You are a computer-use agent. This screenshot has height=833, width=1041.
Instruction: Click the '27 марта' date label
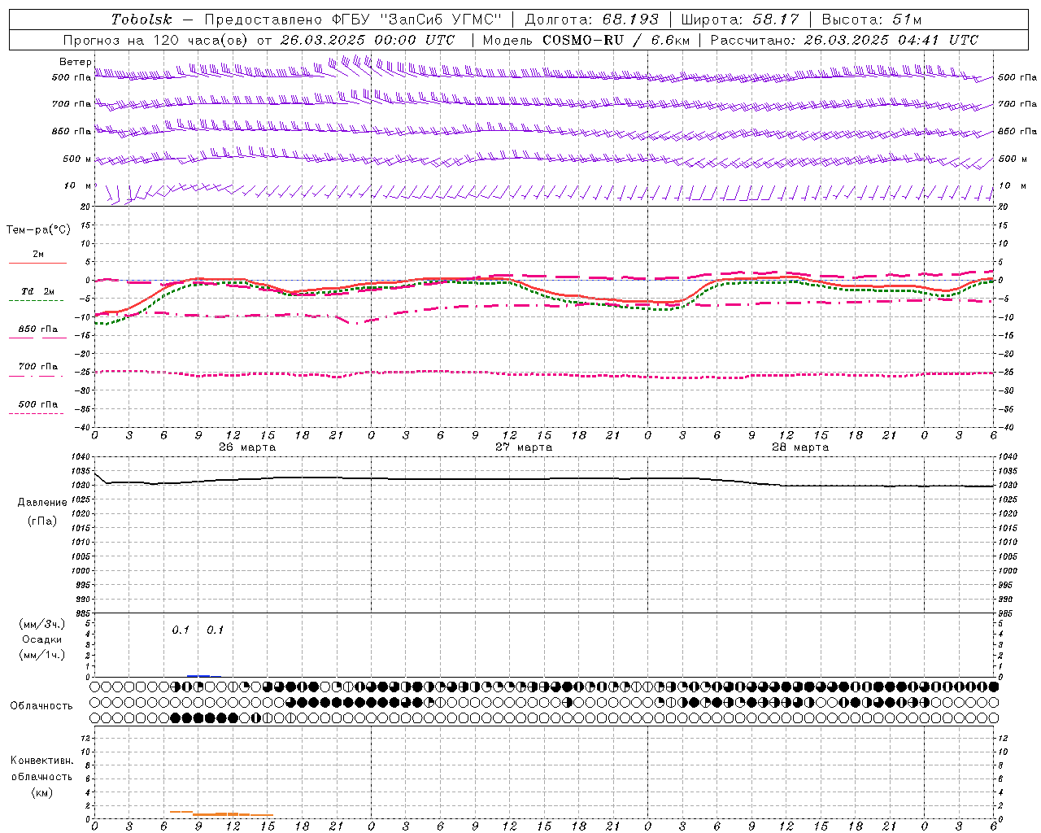point(524,447)
